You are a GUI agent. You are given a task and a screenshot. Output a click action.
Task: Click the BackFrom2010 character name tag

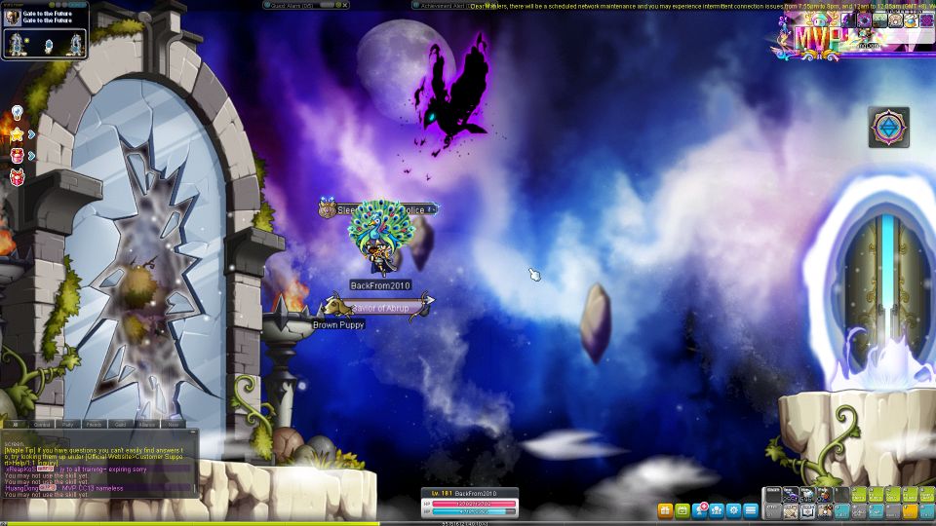tap(380, 285)
